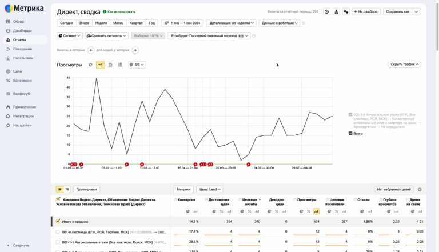Click the page vertical scrollbar thumb
Screen dimensions: 439x252
click(437, 27)
